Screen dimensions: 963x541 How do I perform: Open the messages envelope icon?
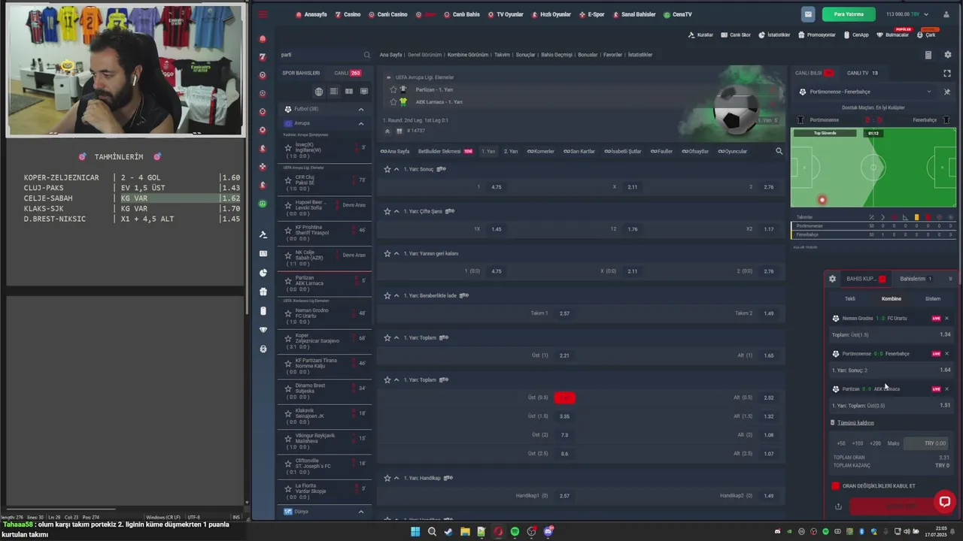tap(808, 14)
